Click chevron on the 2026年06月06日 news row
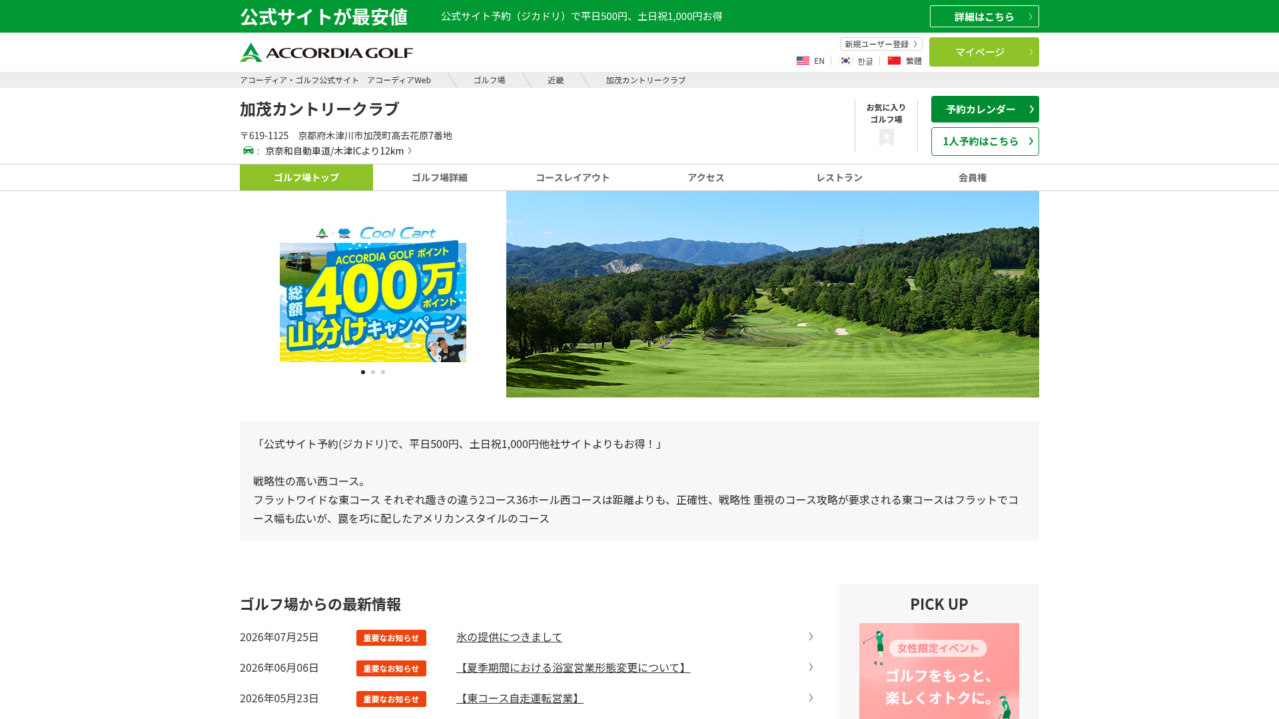 811,667
